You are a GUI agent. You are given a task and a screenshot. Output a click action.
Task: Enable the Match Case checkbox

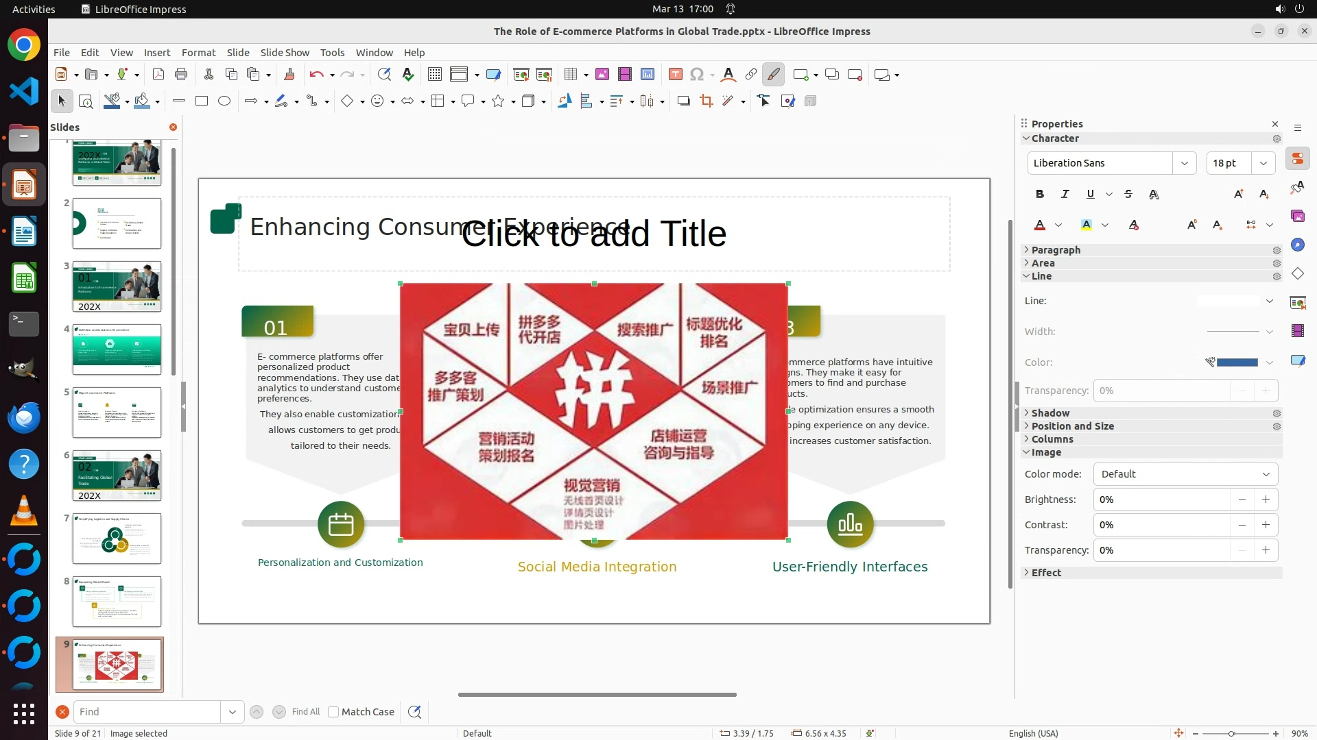333,712
